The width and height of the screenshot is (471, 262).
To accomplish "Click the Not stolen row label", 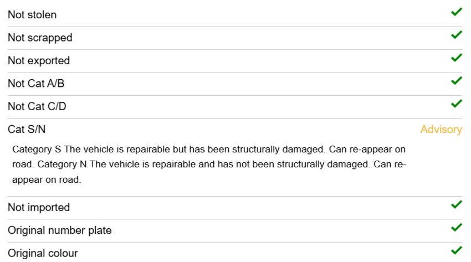I will tap(32, 15).
